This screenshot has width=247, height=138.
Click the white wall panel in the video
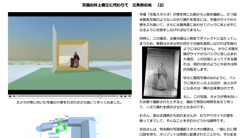(x=54, y=49)
